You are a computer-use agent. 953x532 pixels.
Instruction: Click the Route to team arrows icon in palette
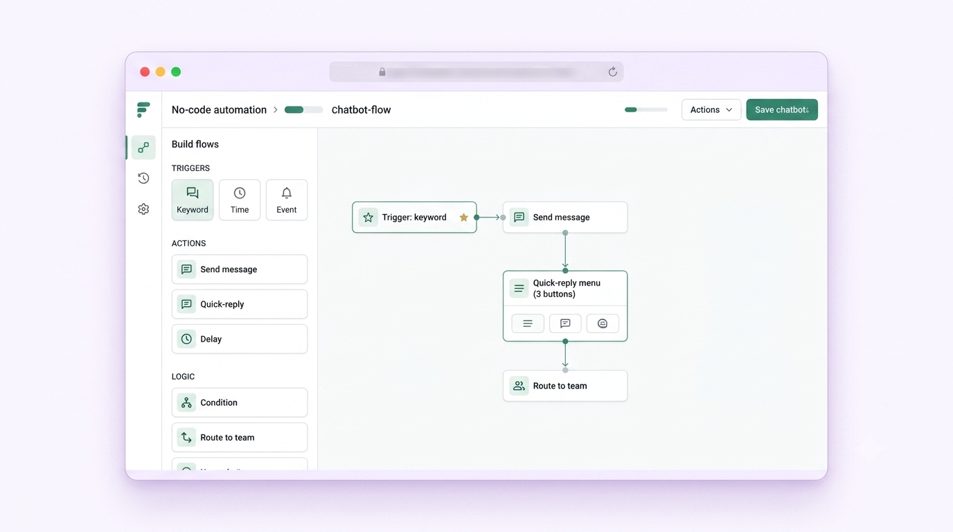click(x=186, y=437)
